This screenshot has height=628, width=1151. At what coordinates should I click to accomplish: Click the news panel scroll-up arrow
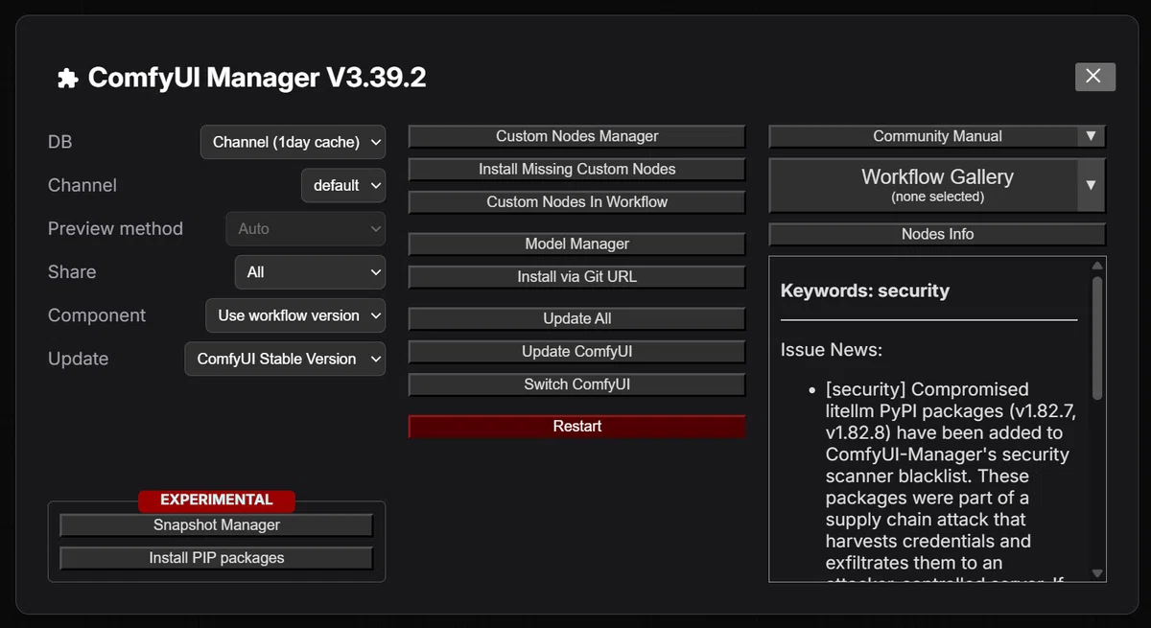click(x=1097, y=266)
